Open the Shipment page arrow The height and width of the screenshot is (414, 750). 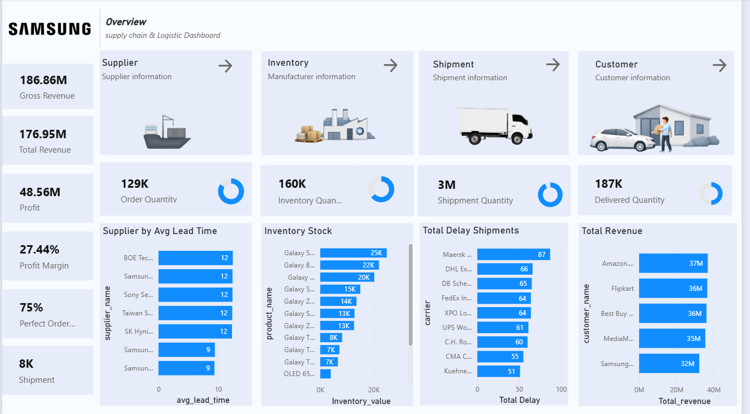tap(553, 65)
